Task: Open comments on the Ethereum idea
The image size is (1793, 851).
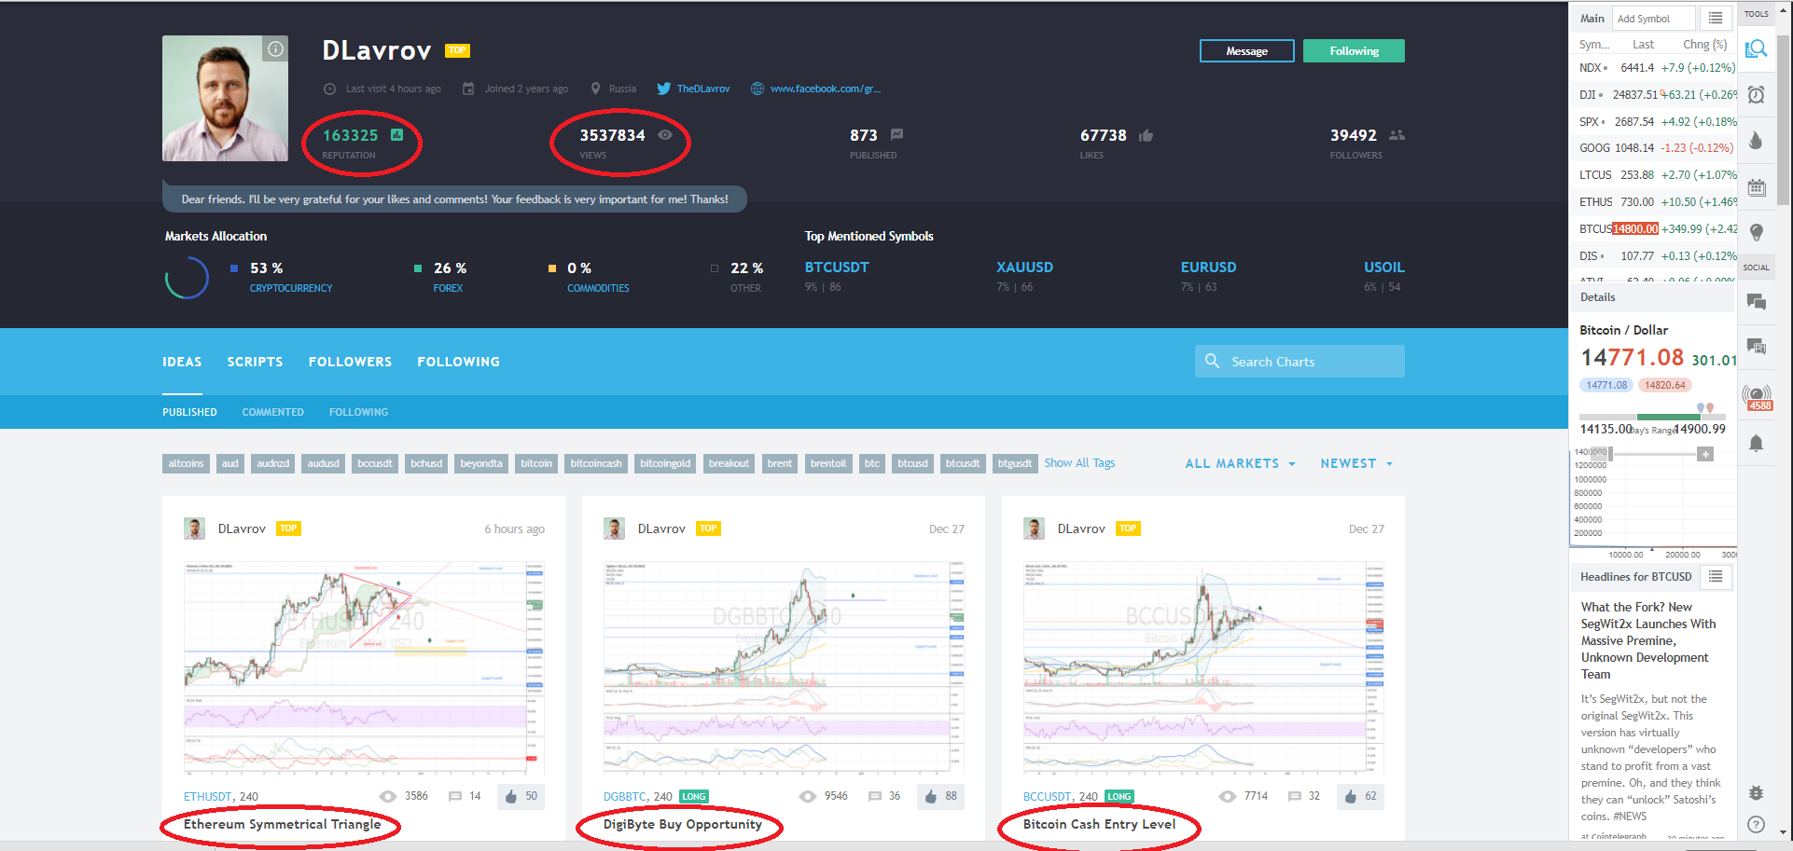Action: (x=465, y=796)
